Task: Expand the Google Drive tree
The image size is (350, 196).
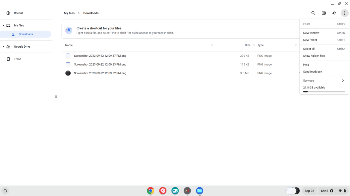Action: 4,47
